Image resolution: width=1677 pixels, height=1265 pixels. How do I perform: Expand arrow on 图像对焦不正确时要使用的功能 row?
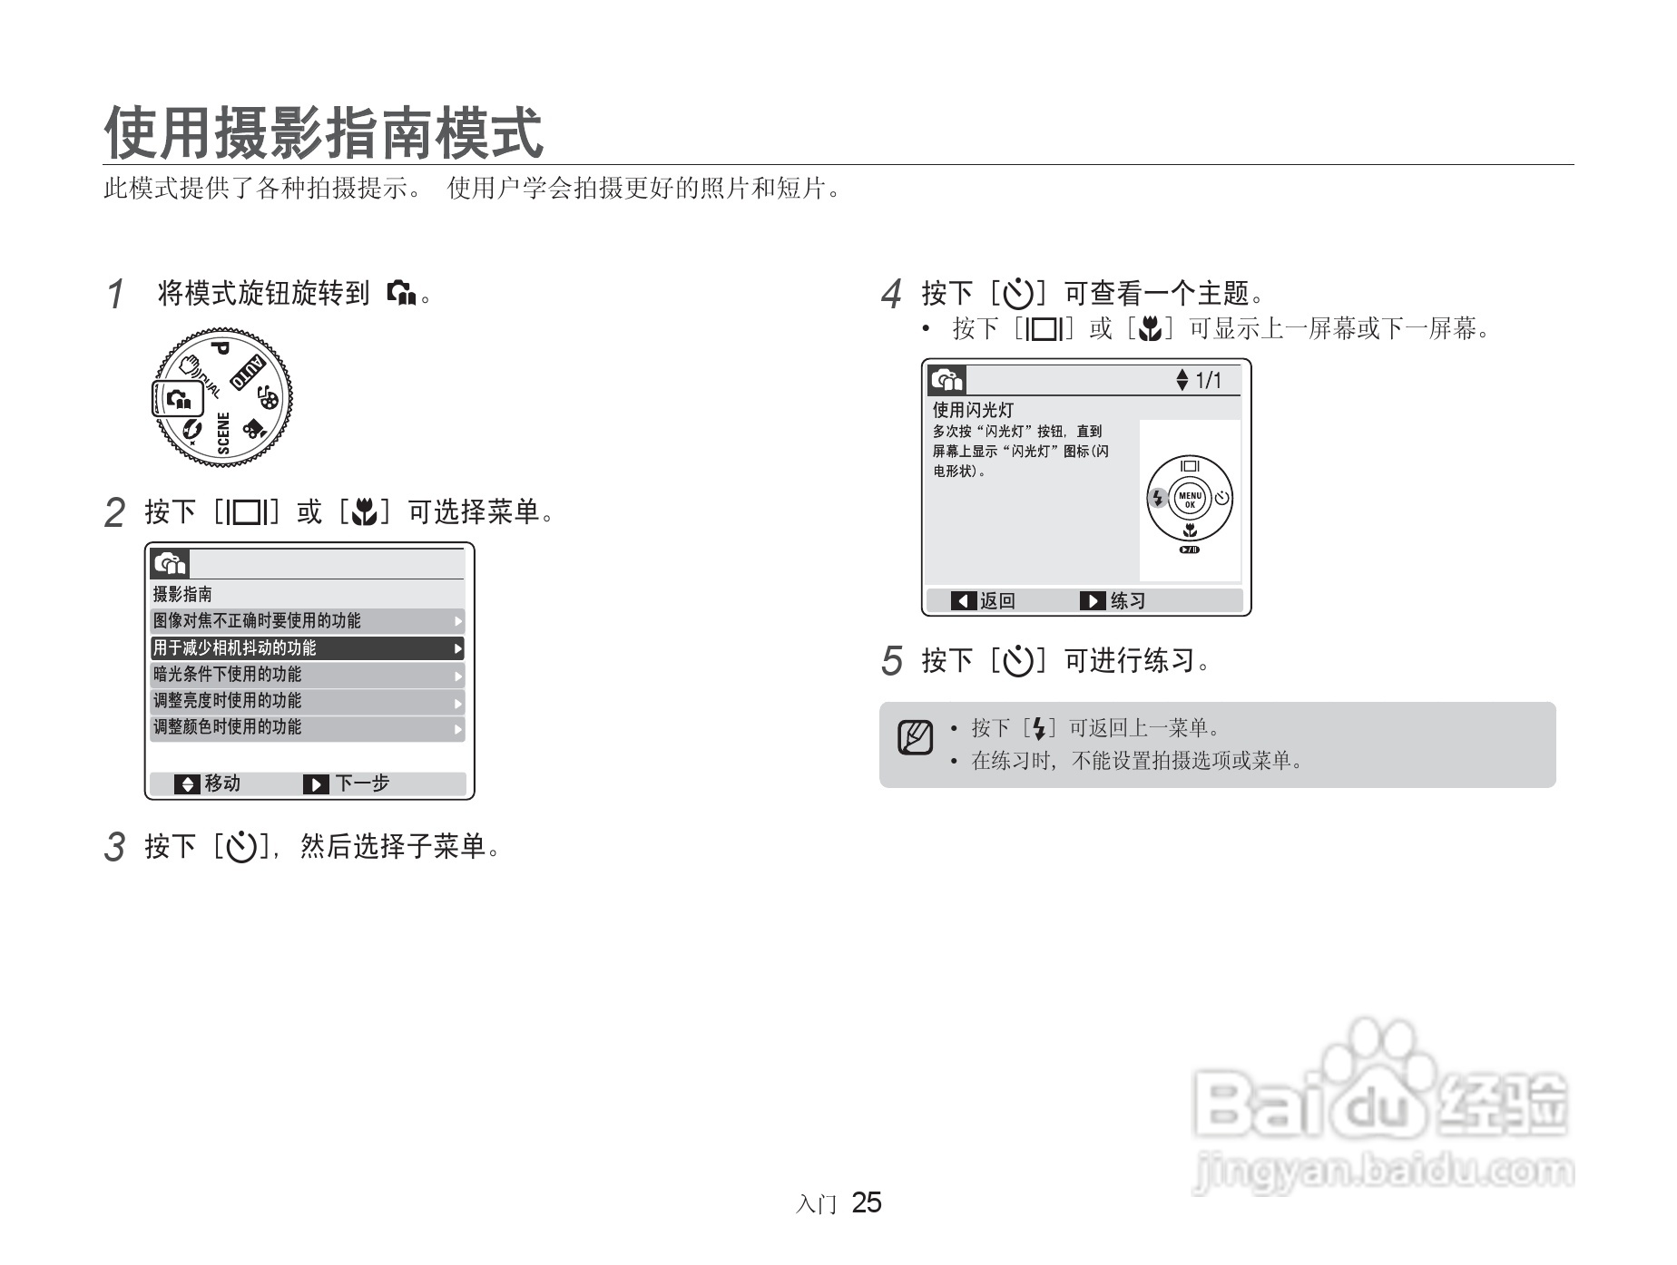click(x=458, y=622)
